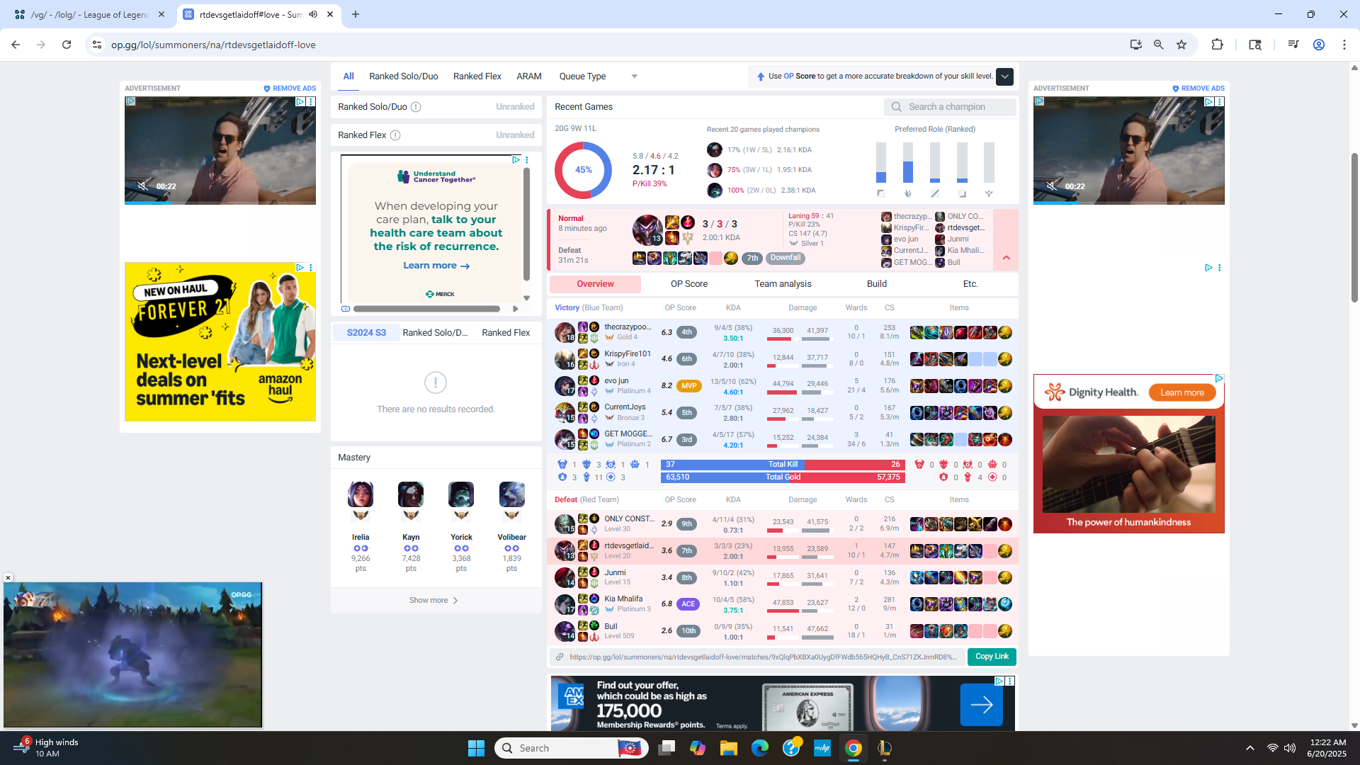Show hidden system tray icons chevron
The image size is (1360, 765).
point(1250,748)
